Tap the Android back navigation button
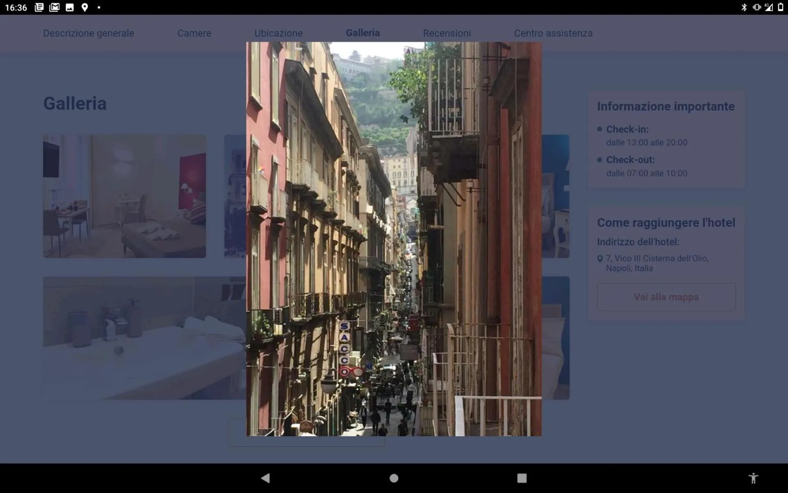The width and height of the screenshot is (788, 493). point(266,478)
